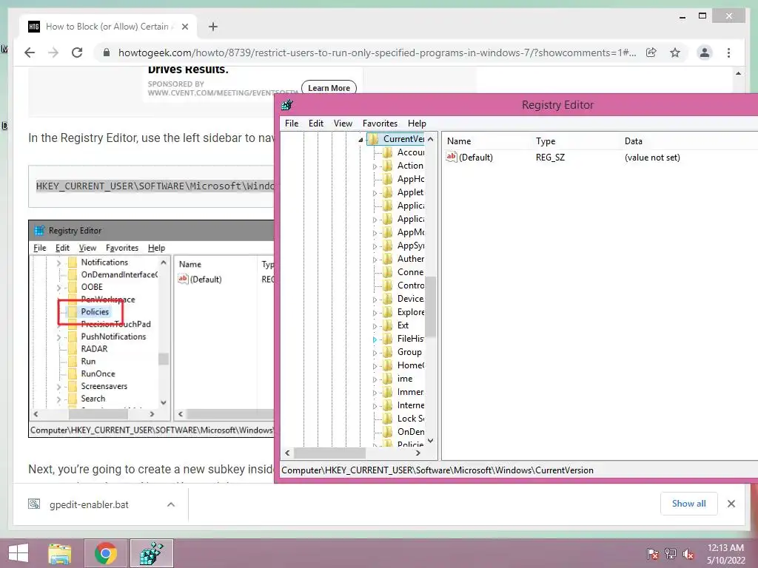The width and height of the screenshot is (758, 568).
Task: Close the How to Block tab
Action: (x=184, y=27)
